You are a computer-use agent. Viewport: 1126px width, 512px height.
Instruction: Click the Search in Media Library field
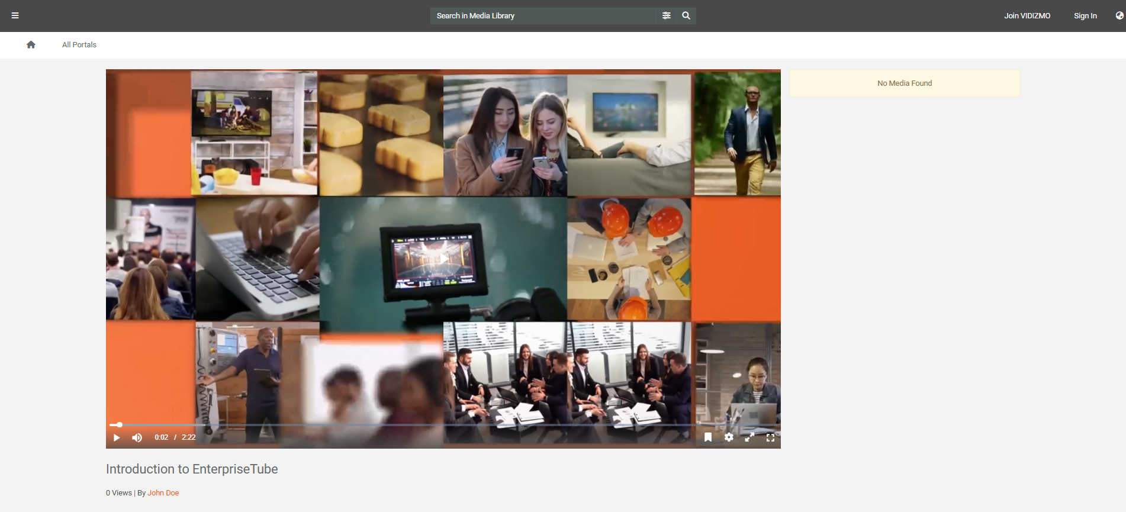tap(543, 16)
